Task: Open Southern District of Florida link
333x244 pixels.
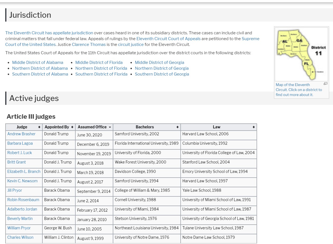Action: (101, 74)
